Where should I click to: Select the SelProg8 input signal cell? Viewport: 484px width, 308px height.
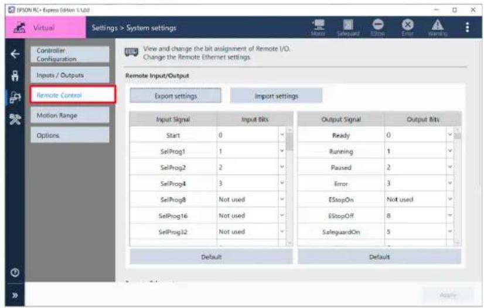[x=173, y=200]
